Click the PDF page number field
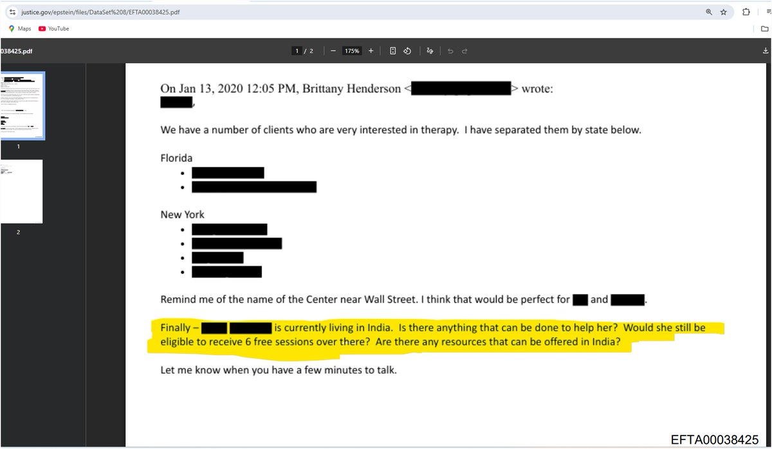 (297, 51)
